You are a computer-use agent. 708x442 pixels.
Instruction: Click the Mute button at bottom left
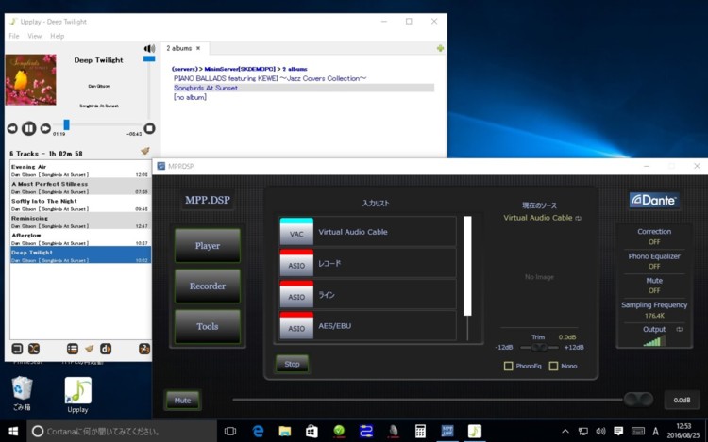click(x=182, y=401)
